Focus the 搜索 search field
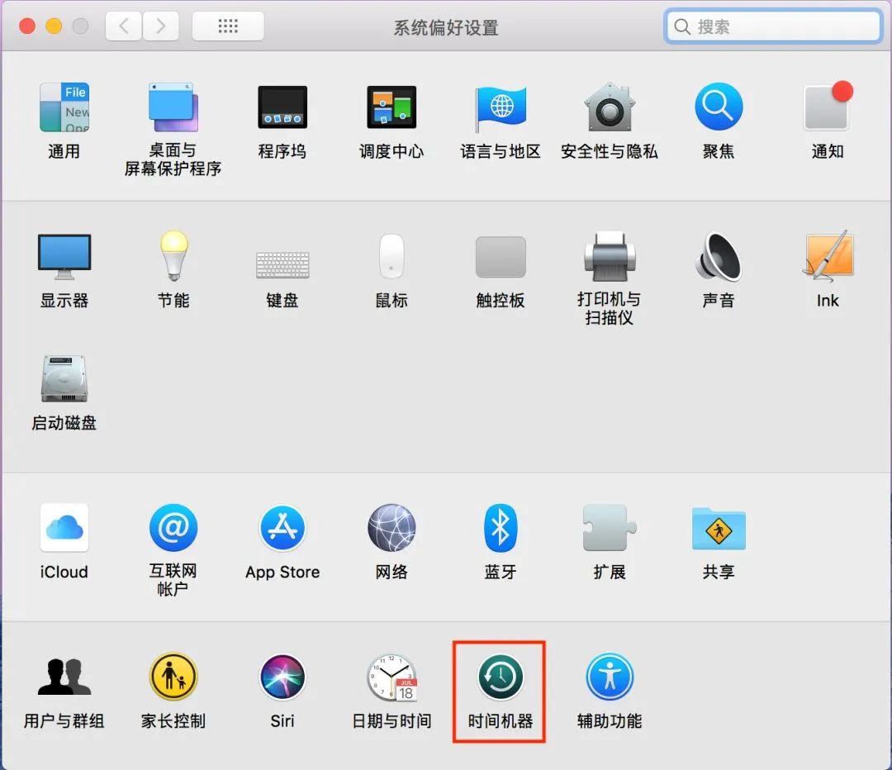This screenshot has width=892, height=770. [773, 26]
